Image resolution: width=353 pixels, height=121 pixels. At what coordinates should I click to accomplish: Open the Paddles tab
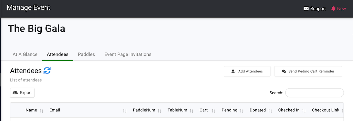click(x=86, y=55)
